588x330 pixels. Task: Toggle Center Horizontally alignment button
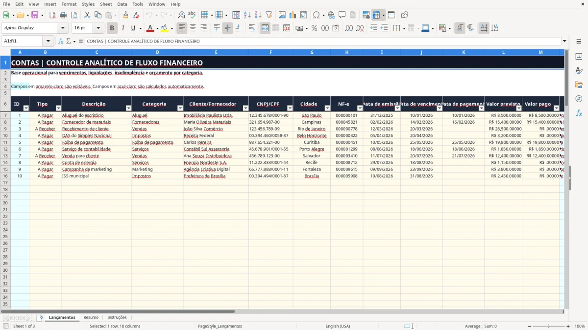[193, 28]
